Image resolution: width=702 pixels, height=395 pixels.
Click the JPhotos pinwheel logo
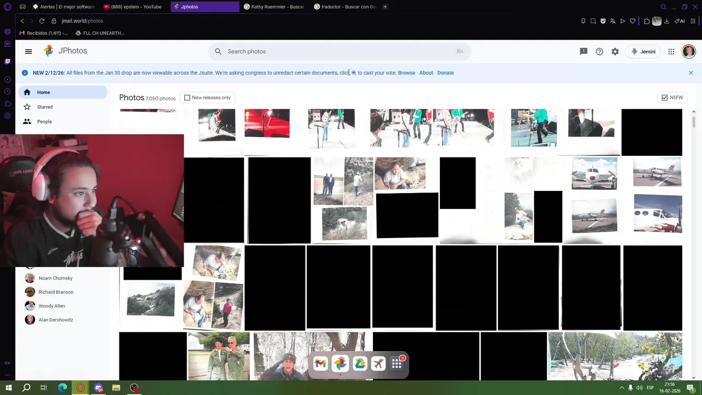(x=49, y=51)
